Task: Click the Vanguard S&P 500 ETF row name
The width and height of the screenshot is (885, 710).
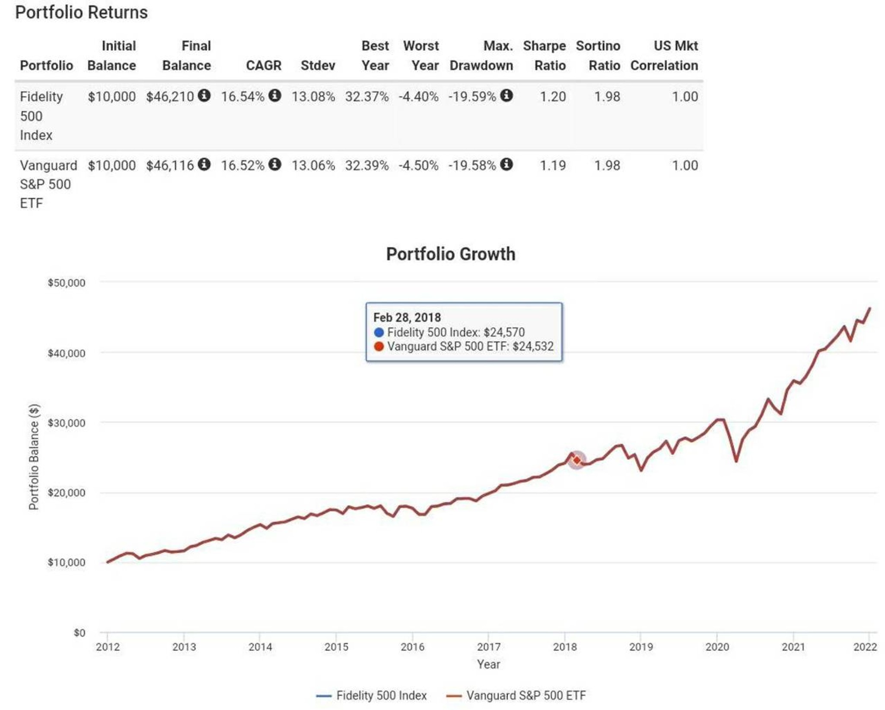Action: [48, 184]
